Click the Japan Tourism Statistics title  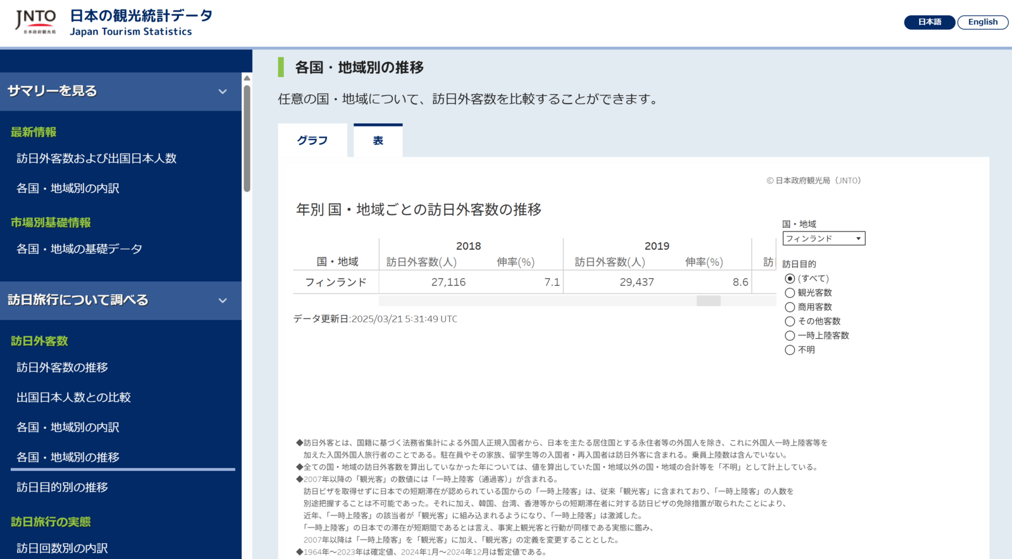click(131, 32)
